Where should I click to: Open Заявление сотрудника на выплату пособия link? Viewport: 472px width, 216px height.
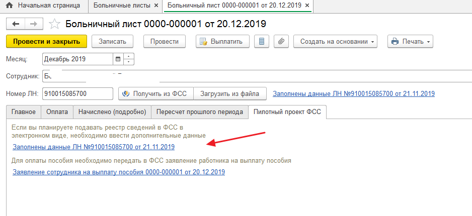[x=119, y=172]
